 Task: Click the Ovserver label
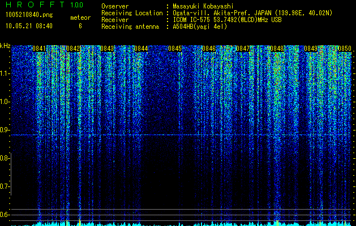pos(115,6)
